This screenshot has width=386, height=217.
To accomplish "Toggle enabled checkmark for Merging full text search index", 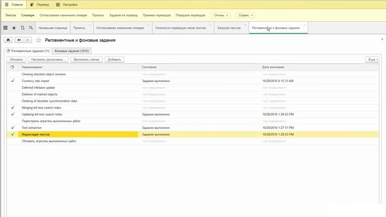I will coord(13,107).
